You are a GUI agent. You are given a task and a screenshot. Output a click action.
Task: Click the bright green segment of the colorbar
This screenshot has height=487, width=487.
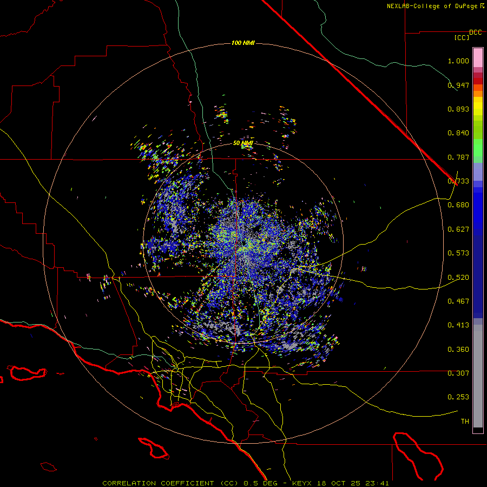click(478, 147)
